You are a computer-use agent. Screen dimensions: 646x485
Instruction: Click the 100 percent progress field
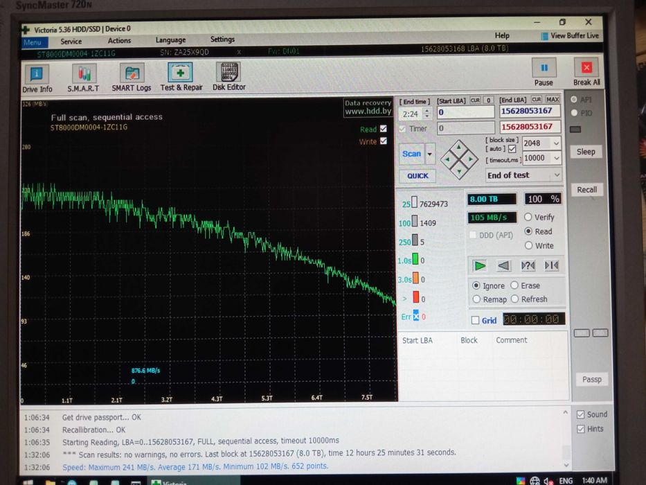[543, 199]
